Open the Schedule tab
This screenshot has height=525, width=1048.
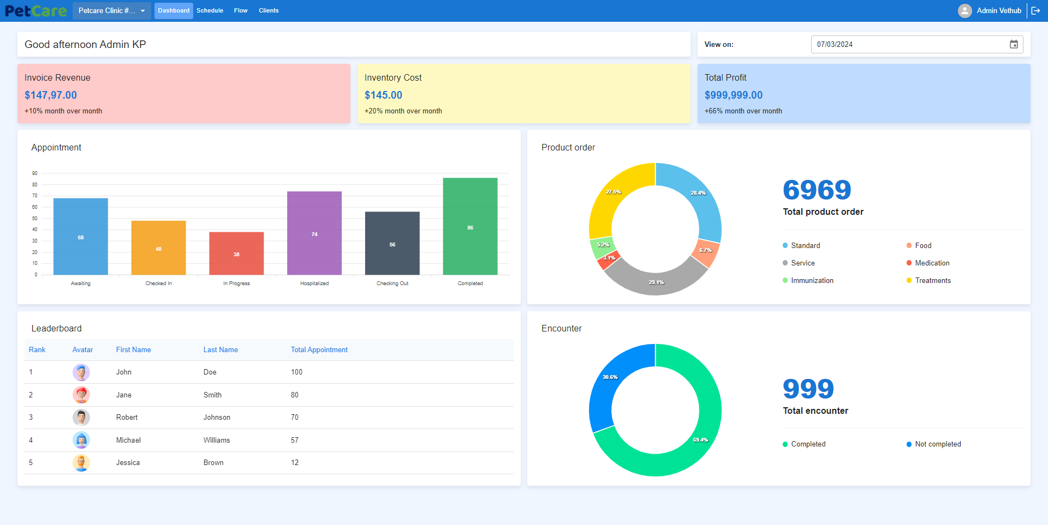210,10
